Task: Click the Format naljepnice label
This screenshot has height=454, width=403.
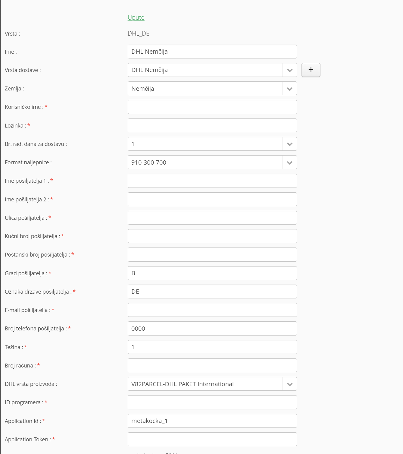Action: click(28, 162)
